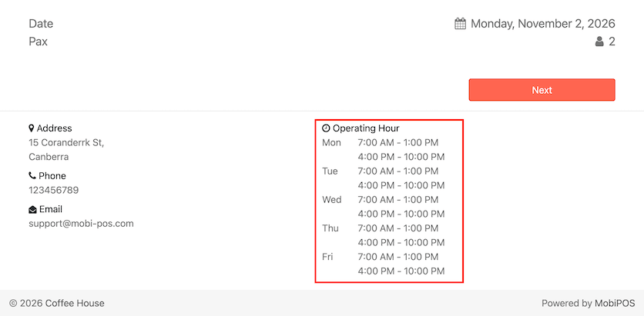
Task: Click Monday's 4:00 PM - 10:00 PM hours
Action: (401, 157)
